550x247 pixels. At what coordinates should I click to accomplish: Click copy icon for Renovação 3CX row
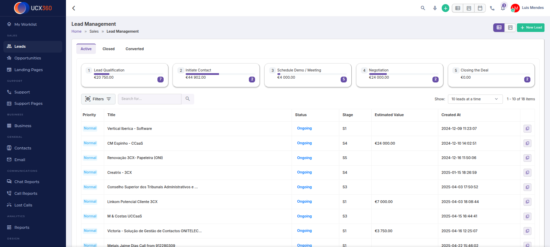point(527,158)
